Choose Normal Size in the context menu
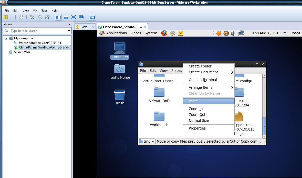The width and height of the screenshot is (302, 178). [209, 121]
